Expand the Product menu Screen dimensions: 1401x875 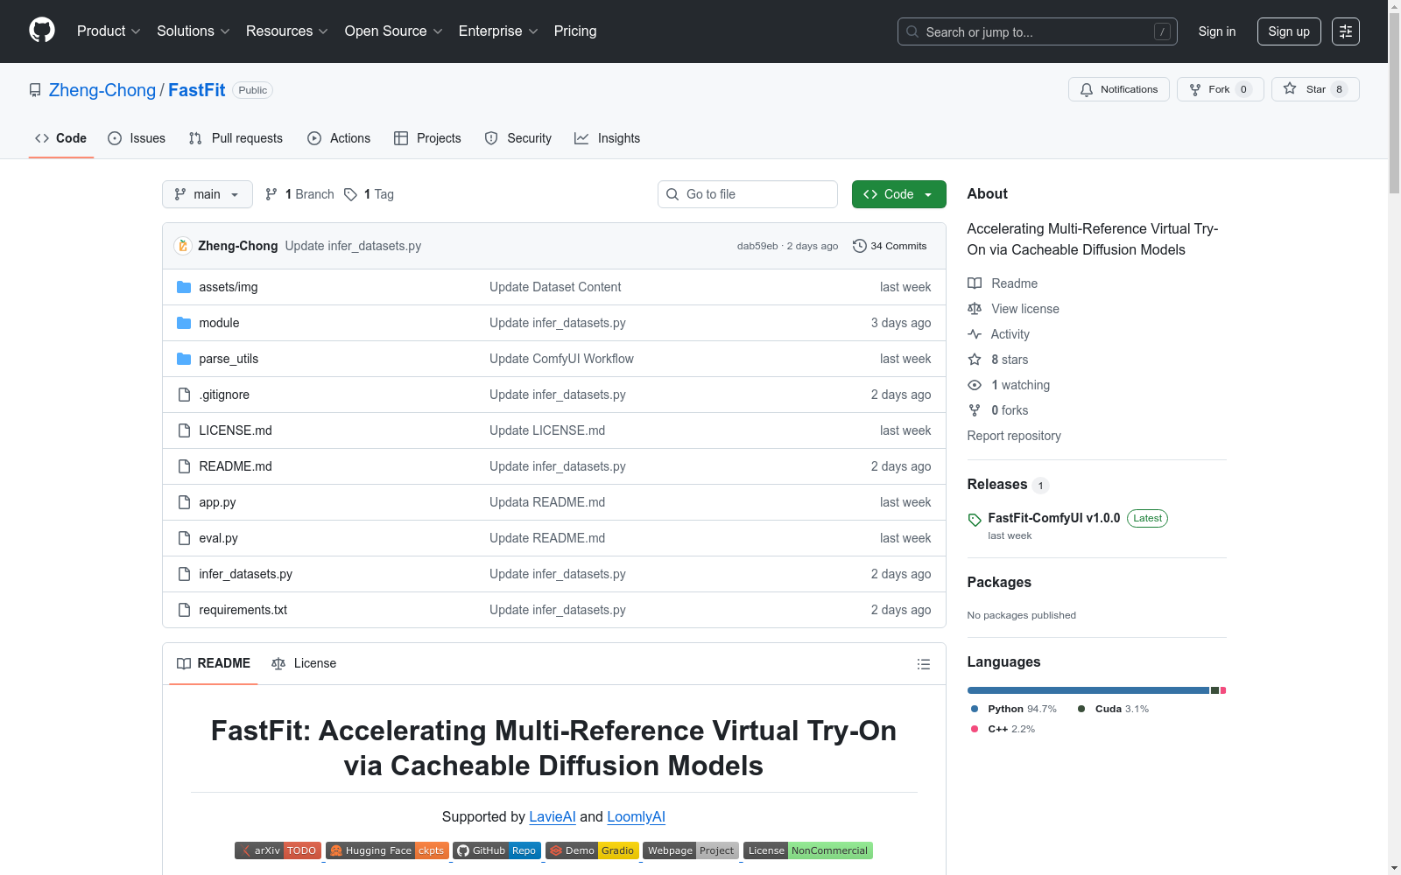pyautogui.click(x=109, y=31)
